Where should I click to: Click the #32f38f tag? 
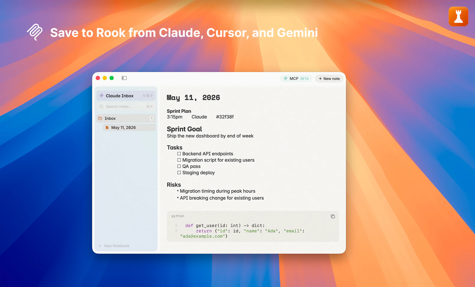(x=225, y=117)
